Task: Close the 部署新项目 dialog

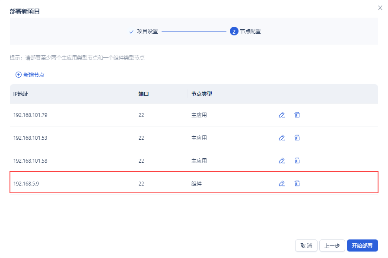Action: [380, 8]
